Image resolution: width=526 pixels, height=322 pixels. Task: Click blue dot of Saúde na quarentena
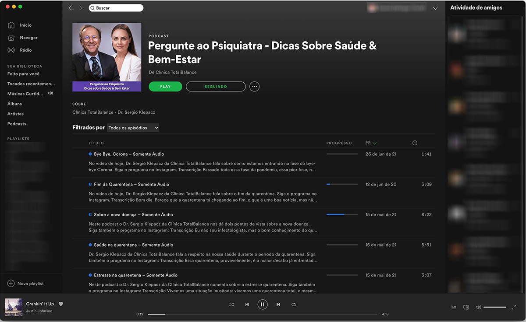click(90, 245)
